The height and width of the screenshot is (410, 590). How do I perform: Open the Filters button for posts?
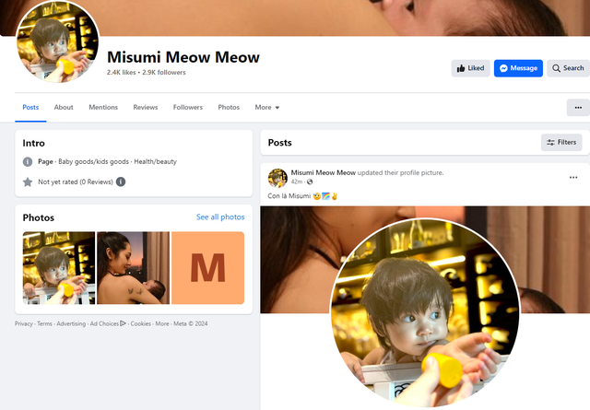pyautogui.click(x=561, y=143)
